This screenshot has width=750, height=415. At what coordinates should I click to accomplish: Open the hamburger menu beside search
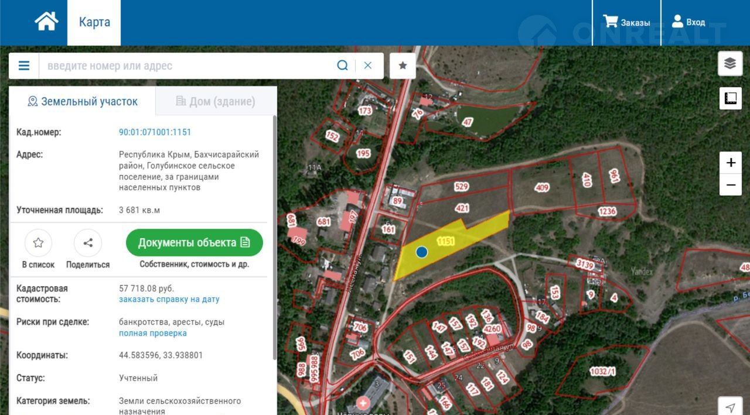pyautogui.click(x=24, y=66)
